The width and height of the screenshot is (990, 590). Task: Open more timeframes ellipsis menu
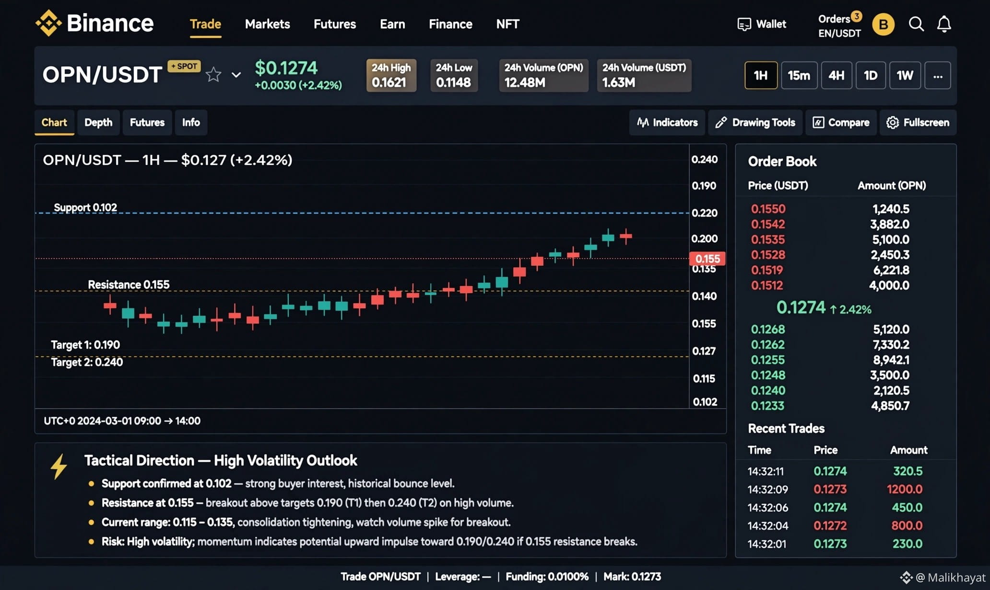tap(938, 75)
